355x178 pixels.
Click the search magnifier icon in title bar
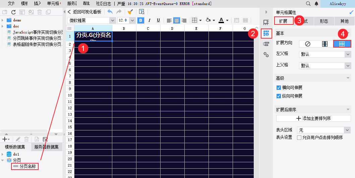point(308,4)
